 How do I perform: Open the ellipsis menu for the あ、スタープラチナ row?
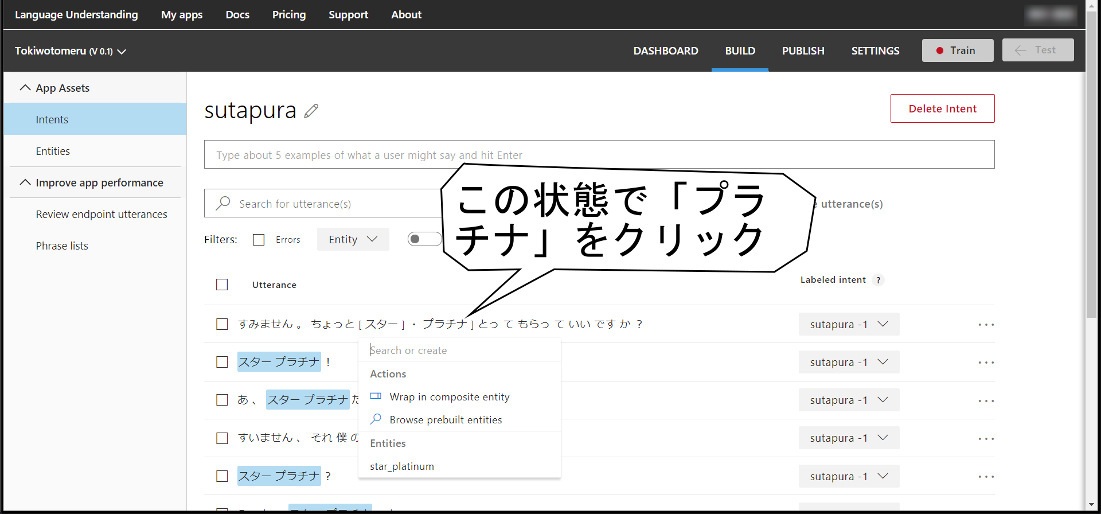coord(986,401)
